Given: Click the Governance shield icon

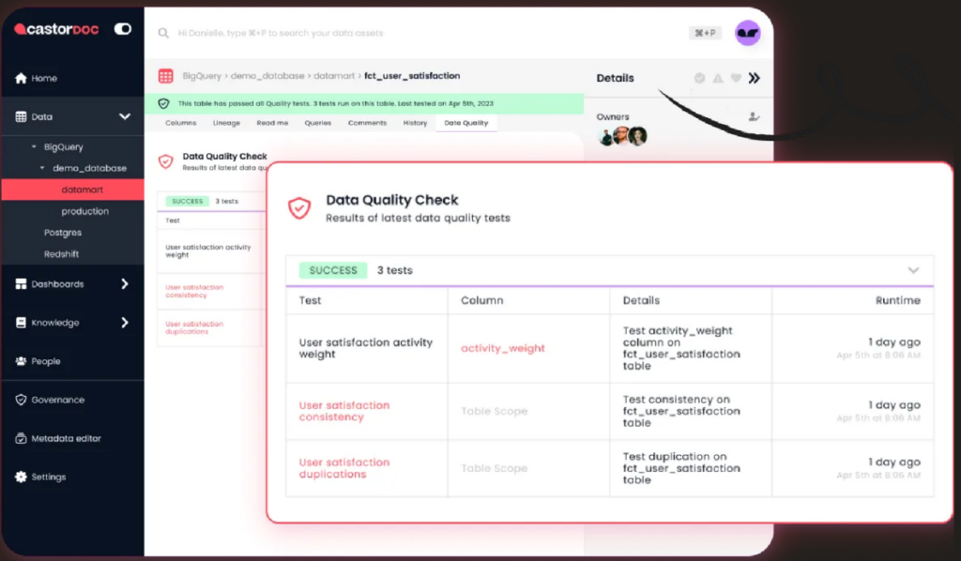Looking at the screenshot, I should [21, 400].
